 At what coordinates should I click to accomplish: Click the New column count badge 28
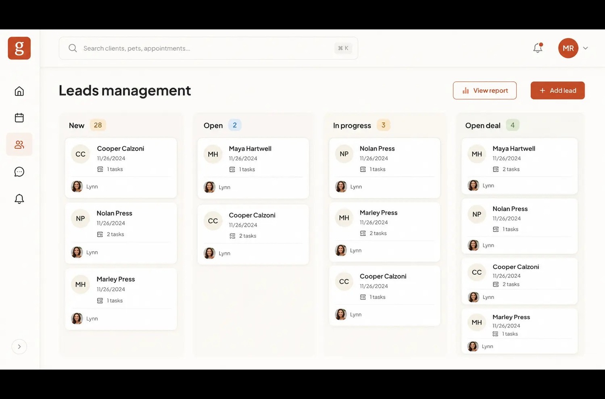98,125
